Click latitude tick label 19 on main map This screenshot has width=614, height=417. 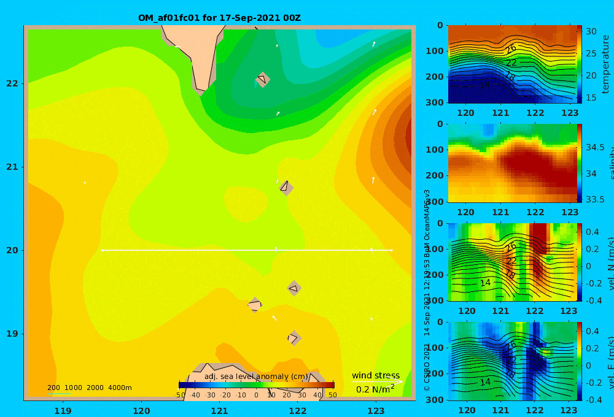pyautogui.click(x=12, y=334)
